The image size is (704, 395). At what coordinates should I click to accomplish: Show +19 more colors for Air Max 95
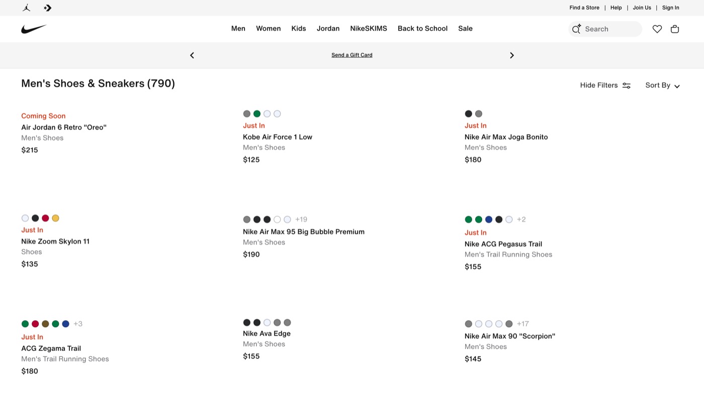301,219
